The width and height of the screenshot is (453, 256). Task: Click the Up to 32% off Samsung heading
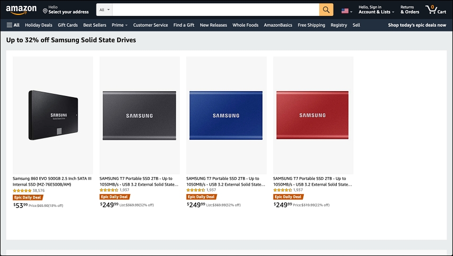pyautogui.click(x=71, y=40)
